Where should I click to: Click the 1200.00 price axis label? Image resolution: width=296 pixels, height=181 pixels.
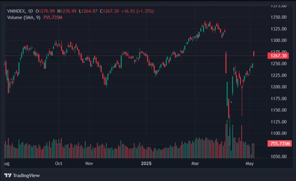[279, 87]
